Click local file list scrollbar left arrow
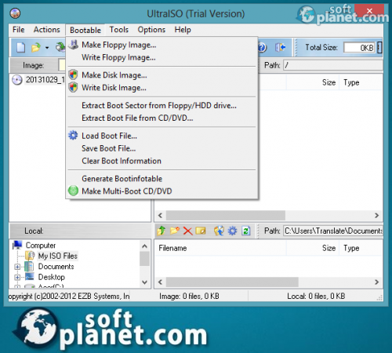The width and height of the screenshot is (392, 353). pos(161,282)
